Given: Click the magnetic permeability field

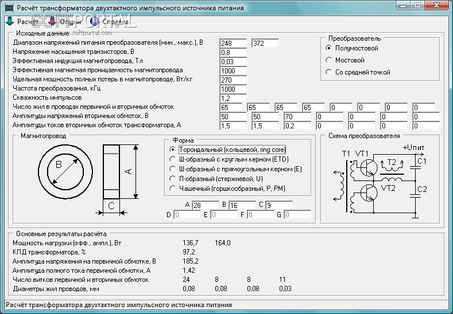Looking at the screenshot, I should [233, 71].
